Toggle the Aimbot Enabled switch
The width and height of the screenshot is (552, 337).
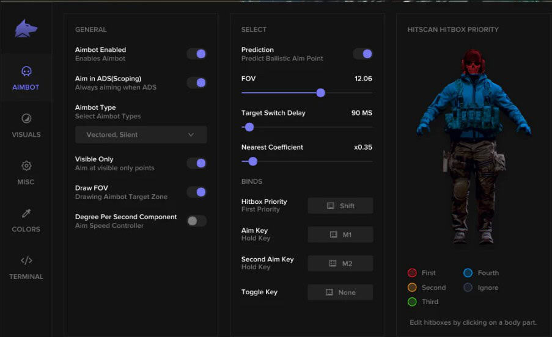[x=197, y=54]
